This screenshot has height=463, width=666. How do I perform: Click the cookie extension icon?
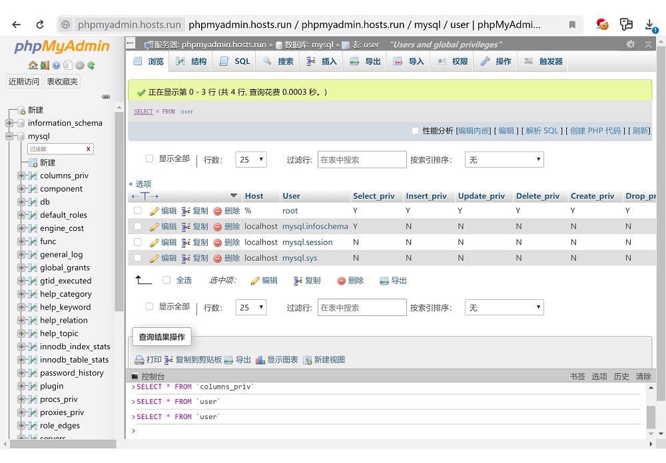point(602,25)
